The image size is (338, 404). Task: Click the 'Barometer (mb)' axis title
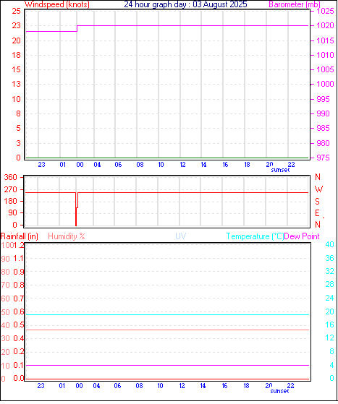tap(295, 4)
